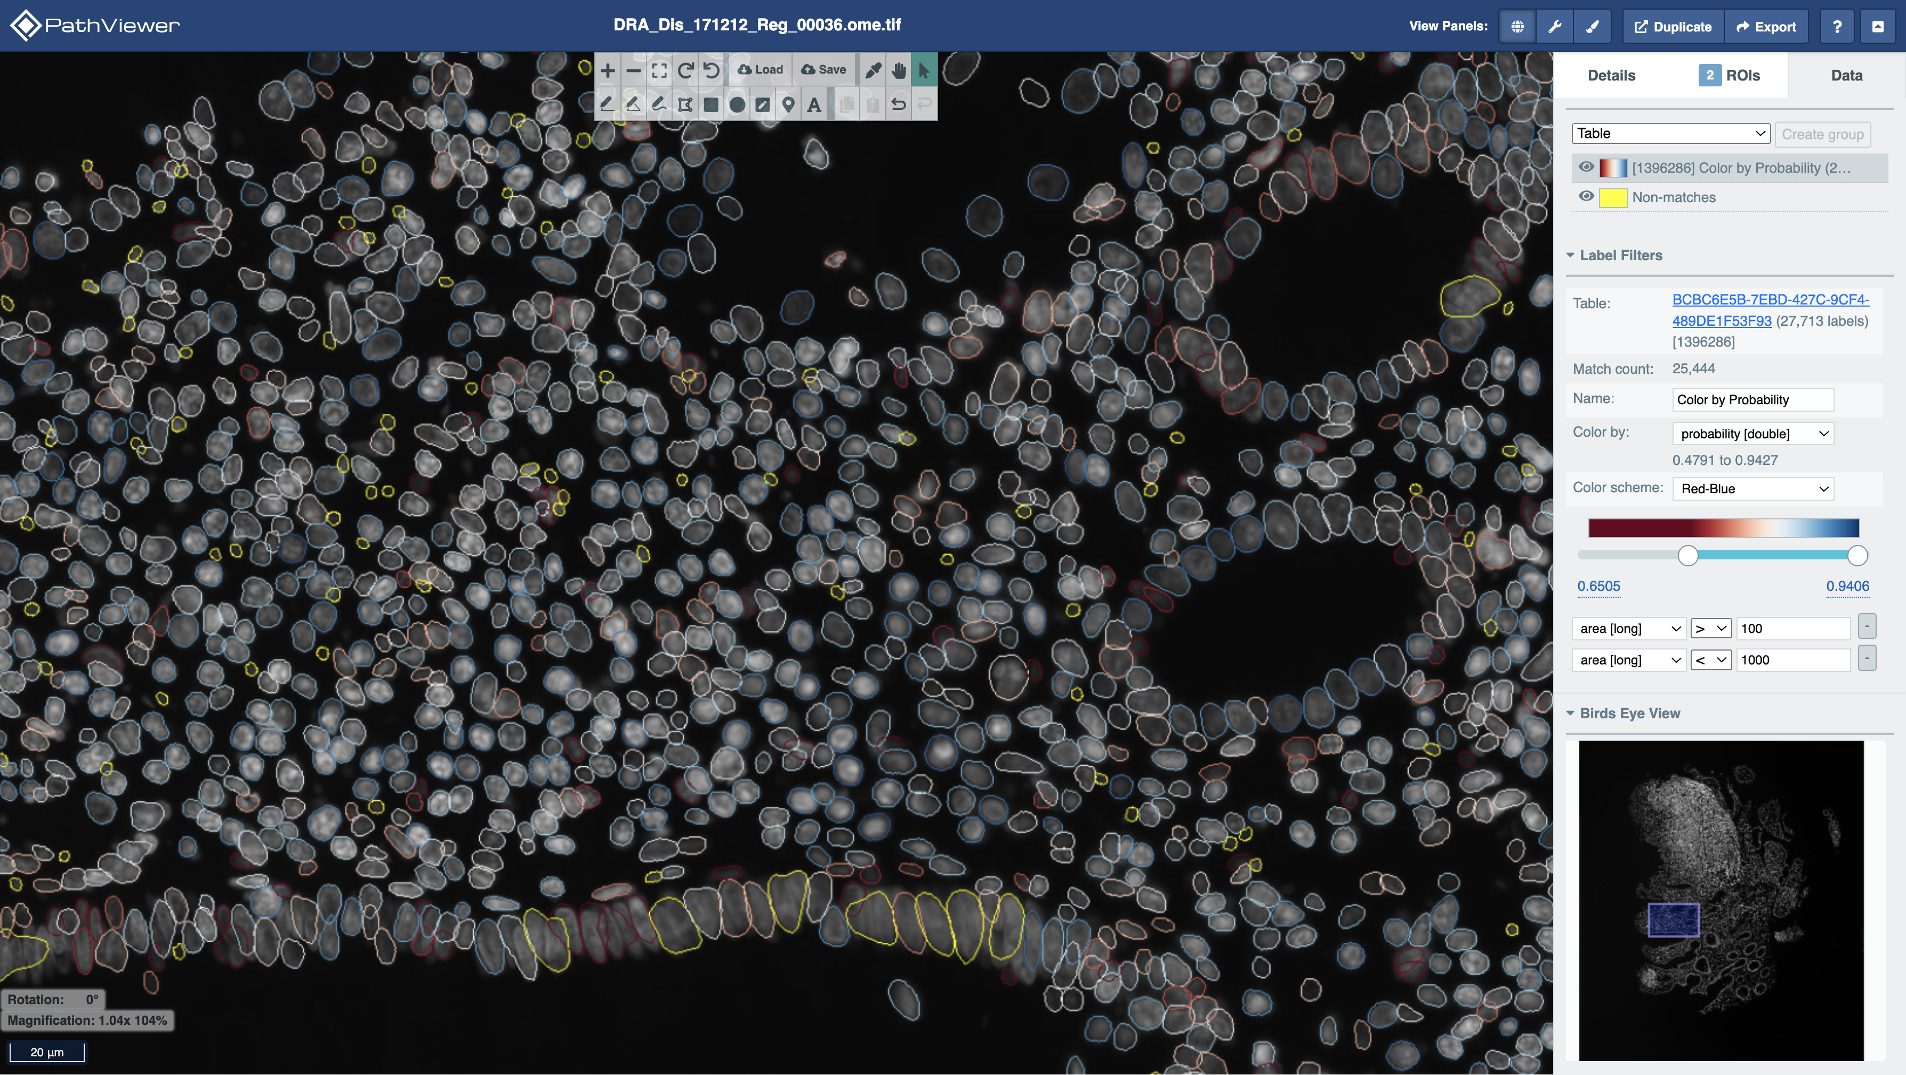Select the eyedropper tool
The image size is (1906, 1075).
873,70
